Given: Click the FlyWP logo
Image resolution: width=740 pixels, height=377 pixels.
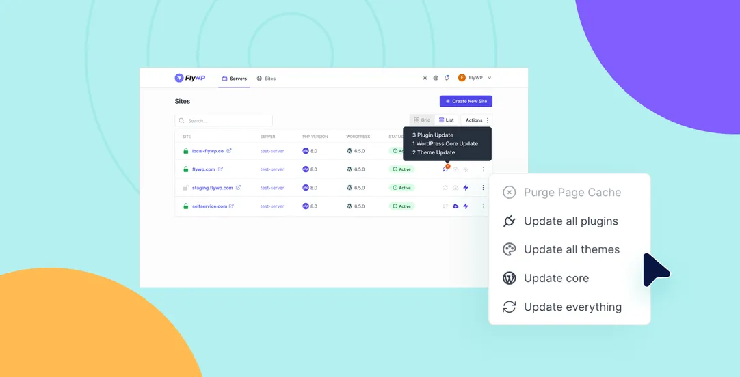Looking at the screenshot, I should pyautogui.click(x=189, y=78).
